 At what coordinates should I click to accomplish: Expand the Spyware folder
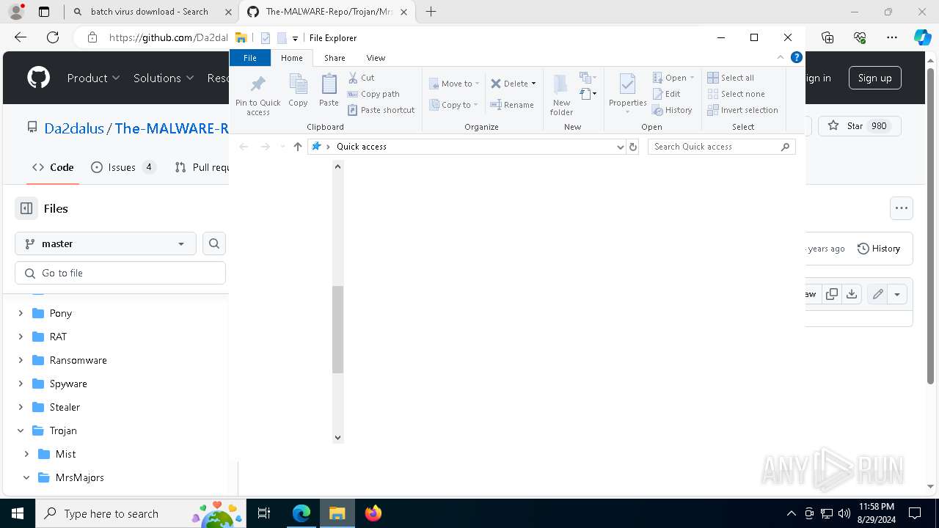pos(21,384)
